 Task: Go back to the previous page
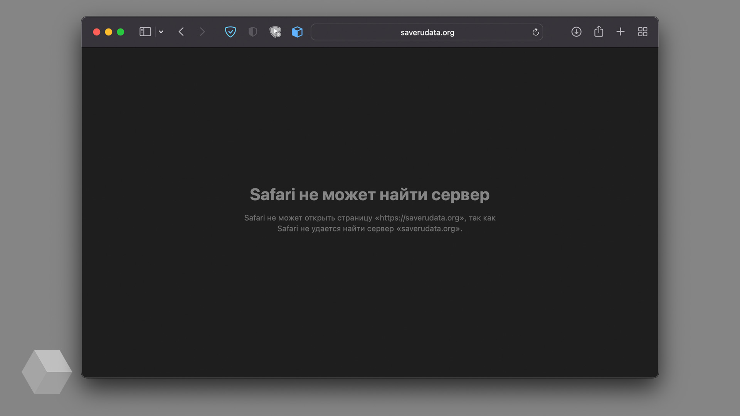(181, 32)
